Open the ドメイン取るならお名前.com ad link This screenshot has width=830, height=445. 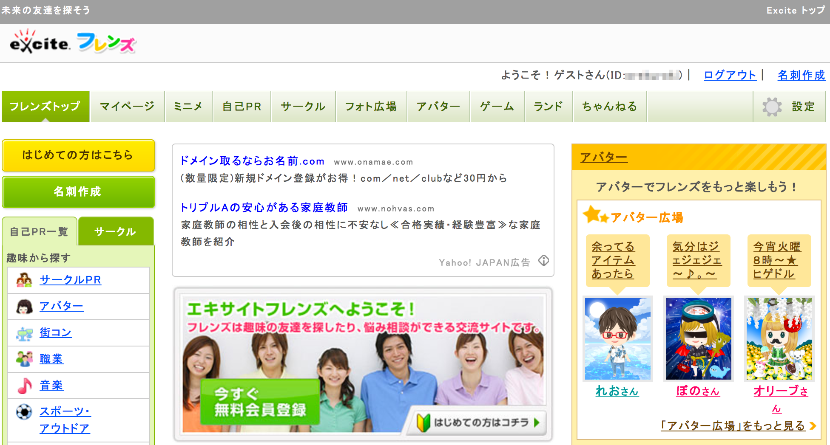click(252, 161)
